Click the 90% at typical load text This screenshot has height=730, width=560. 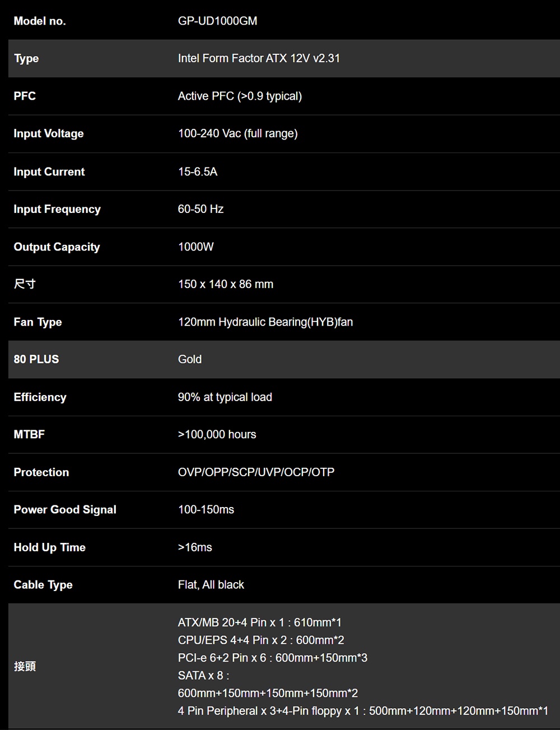coord(225,397)
